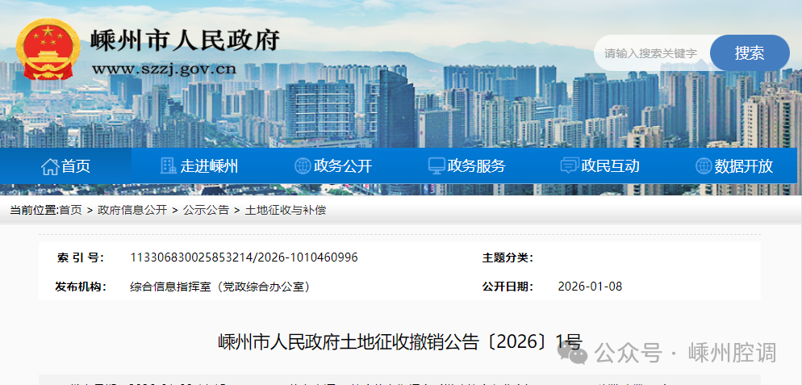
Task: Click the globe icon beside 数据开放
Action: pos(704,166)
